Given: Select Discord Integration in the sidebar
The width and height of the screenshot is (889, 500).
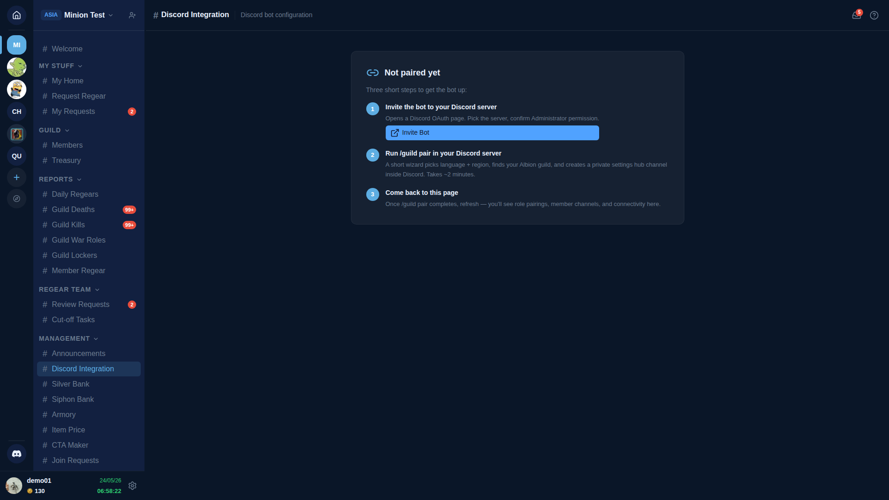Looking at the screenshot, I should (x=89, y=369).
